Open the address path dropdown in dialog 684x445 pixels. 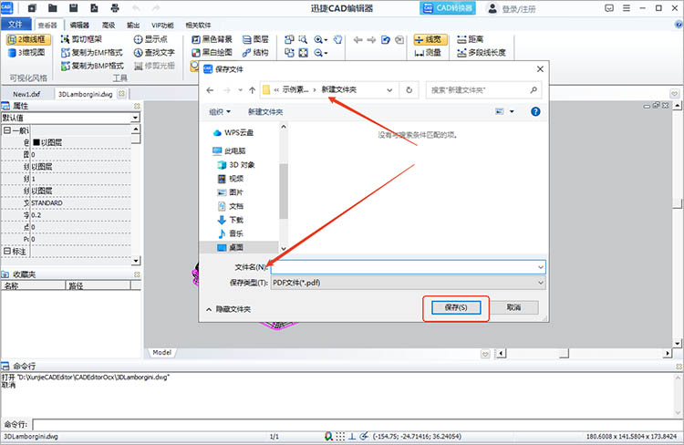coord(389,90)
